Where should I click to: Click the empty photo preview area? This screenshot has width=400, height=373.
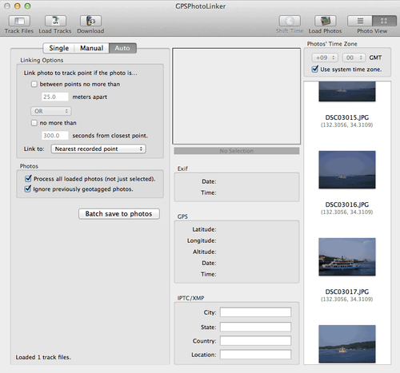237,96
